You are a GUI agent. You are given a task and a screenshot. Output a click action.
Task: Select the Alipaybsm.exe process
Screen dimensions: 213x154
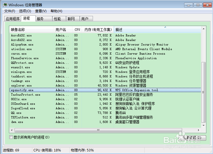[105, 44]
